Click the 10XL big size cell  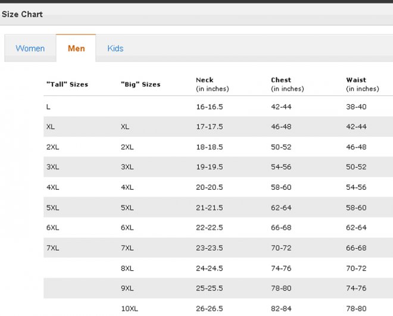129,309
